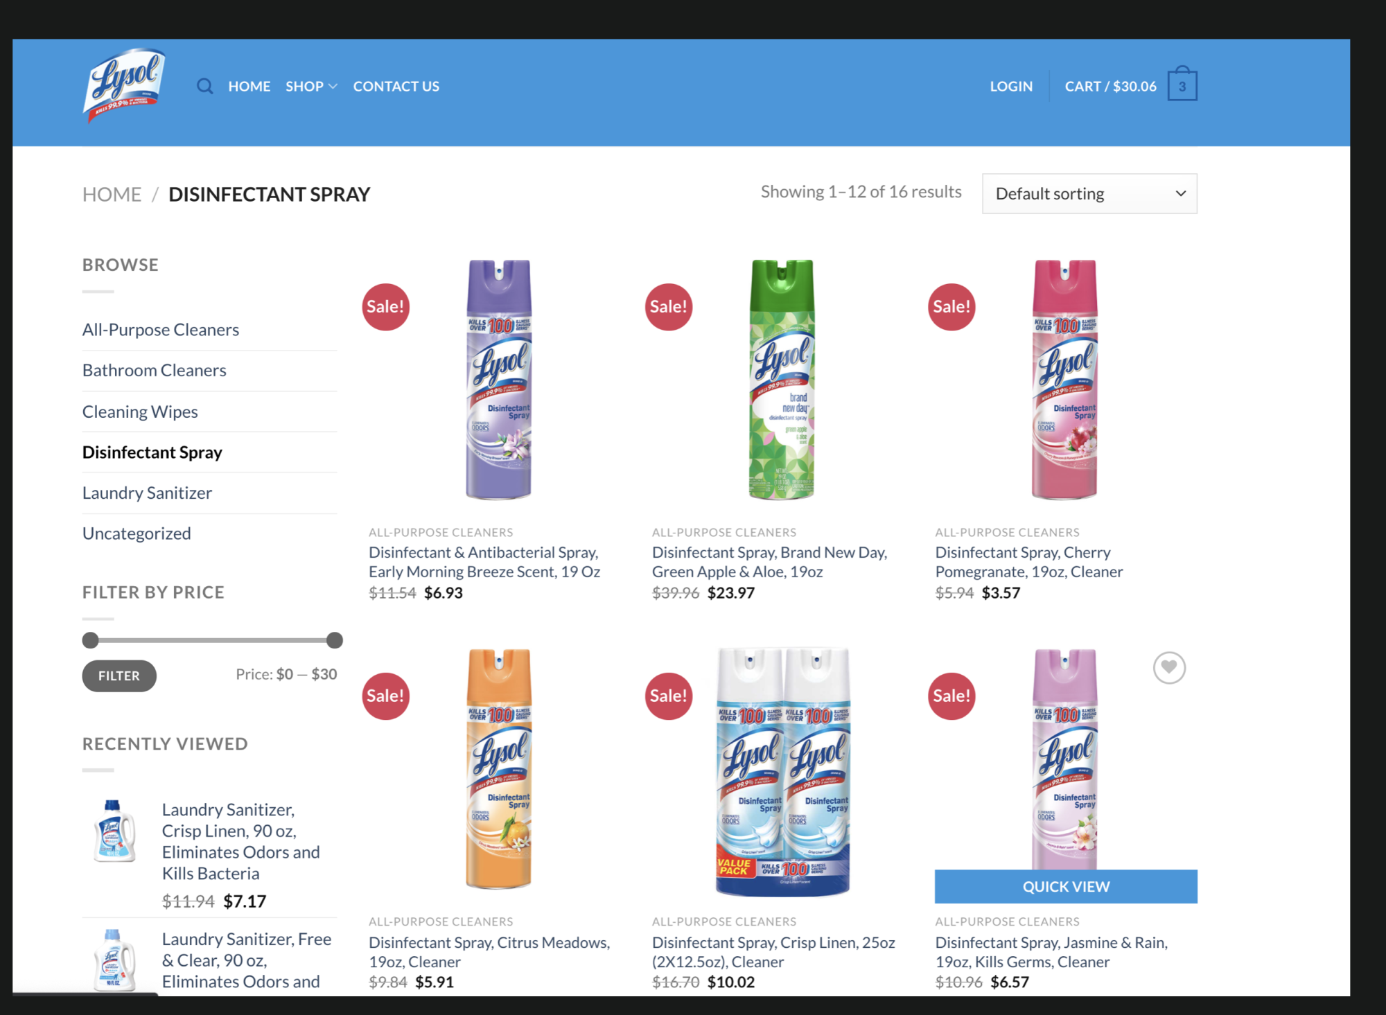This screenshot has width=1386, height=1015.
Task: Click the LOGIN link
Action: [x=1011, y=87]
